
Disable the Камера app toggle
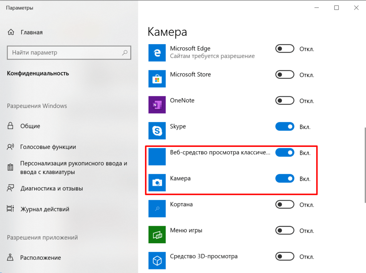285,178
